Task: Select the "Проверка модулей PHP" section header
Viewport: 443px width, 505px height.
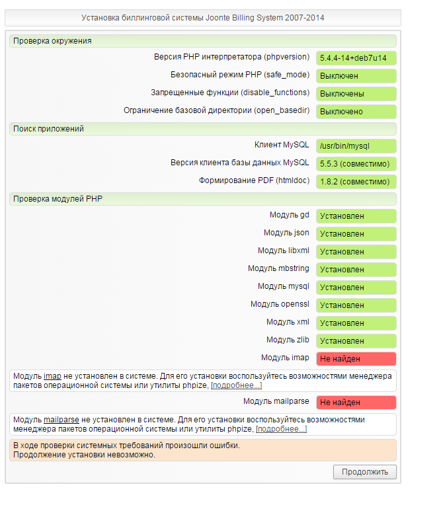Action: 58,198
